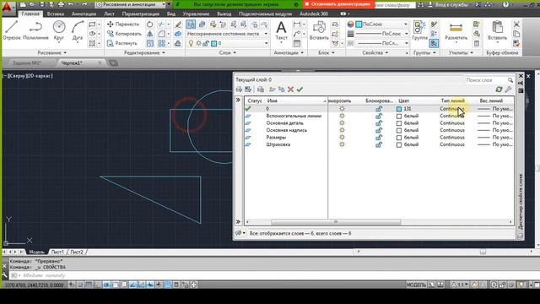Click the red Delete Layer icon
The width and height of the screenshot is (540, 304).
[290, 90]
